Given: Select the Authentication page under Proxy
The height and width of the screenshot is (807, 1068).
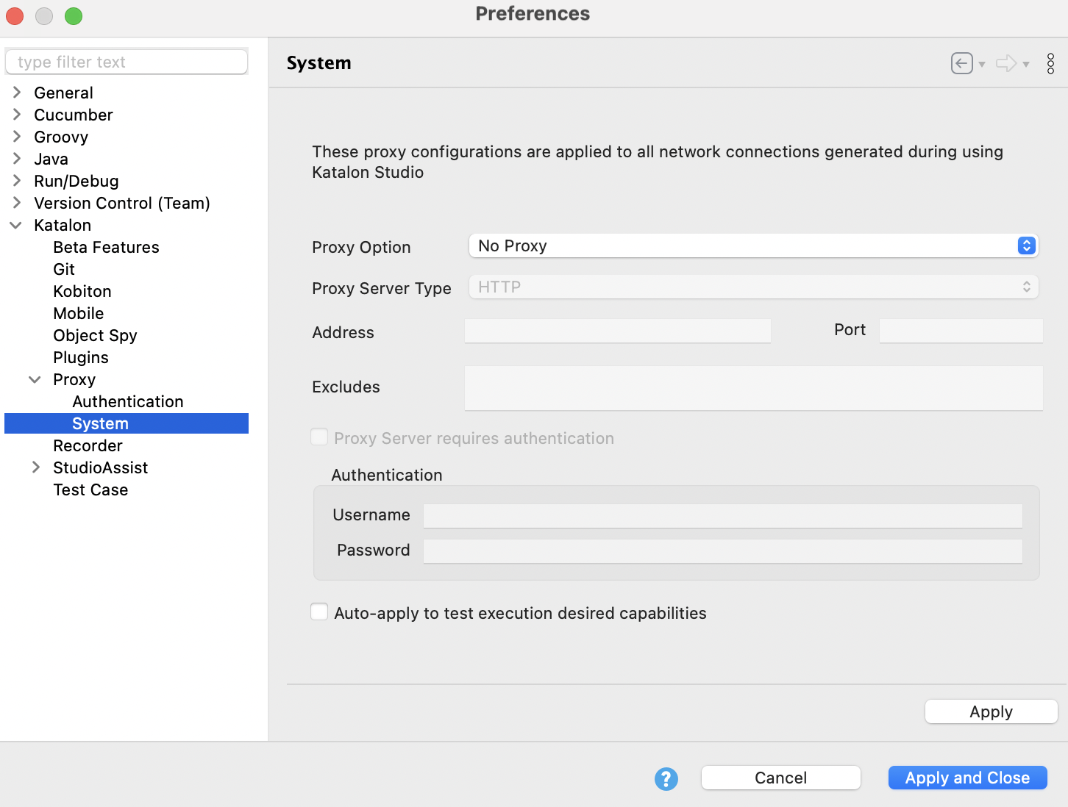Looking at the screenshot, I should pyautogui.click(x=127, y=401).
